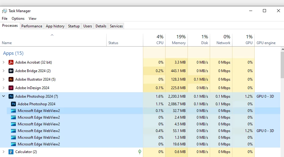
Task: Click the WebView2 icon in the 19.6 MB row
Action: click(13, 144)
